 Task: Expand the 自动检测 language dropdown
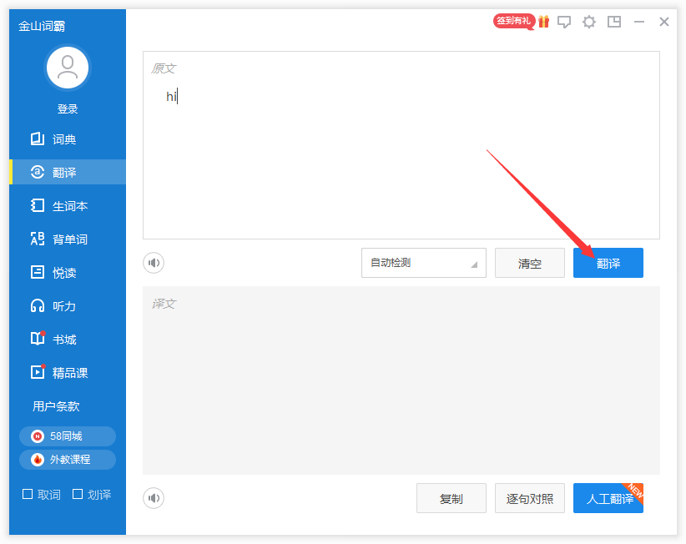coord(423,263)
